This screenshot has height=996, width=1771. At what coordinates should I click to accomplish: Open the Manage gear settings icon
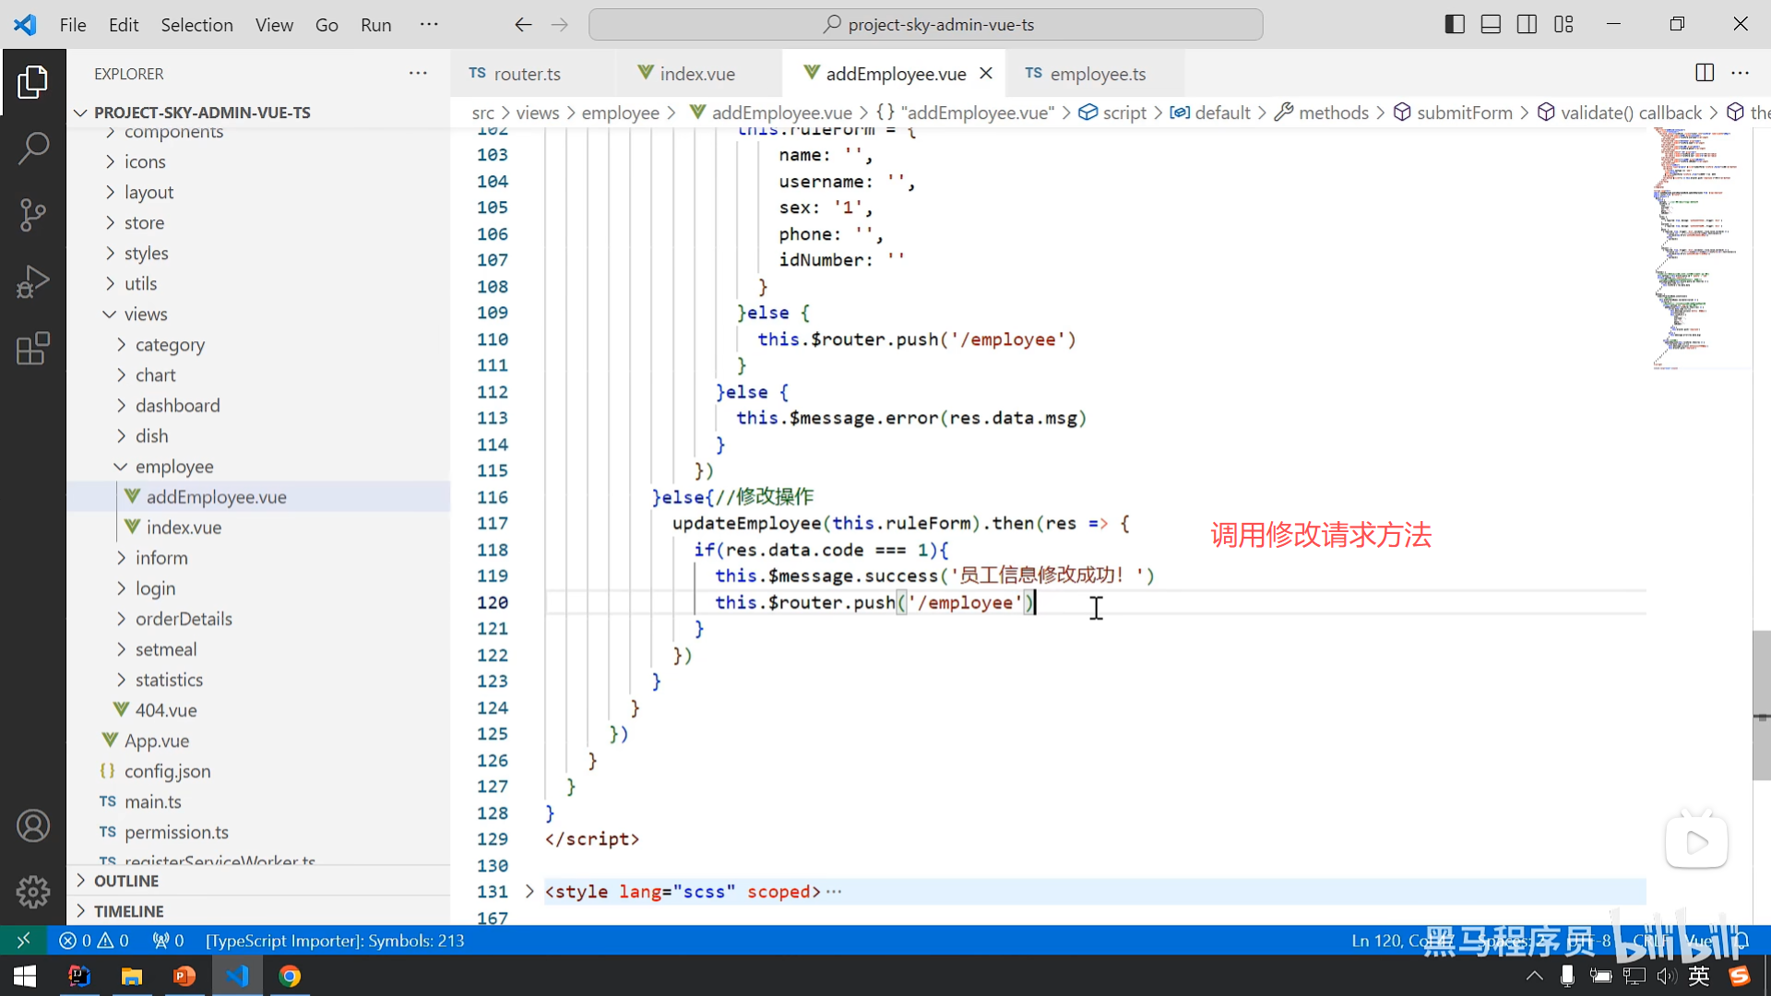click(x=33, y=891)
